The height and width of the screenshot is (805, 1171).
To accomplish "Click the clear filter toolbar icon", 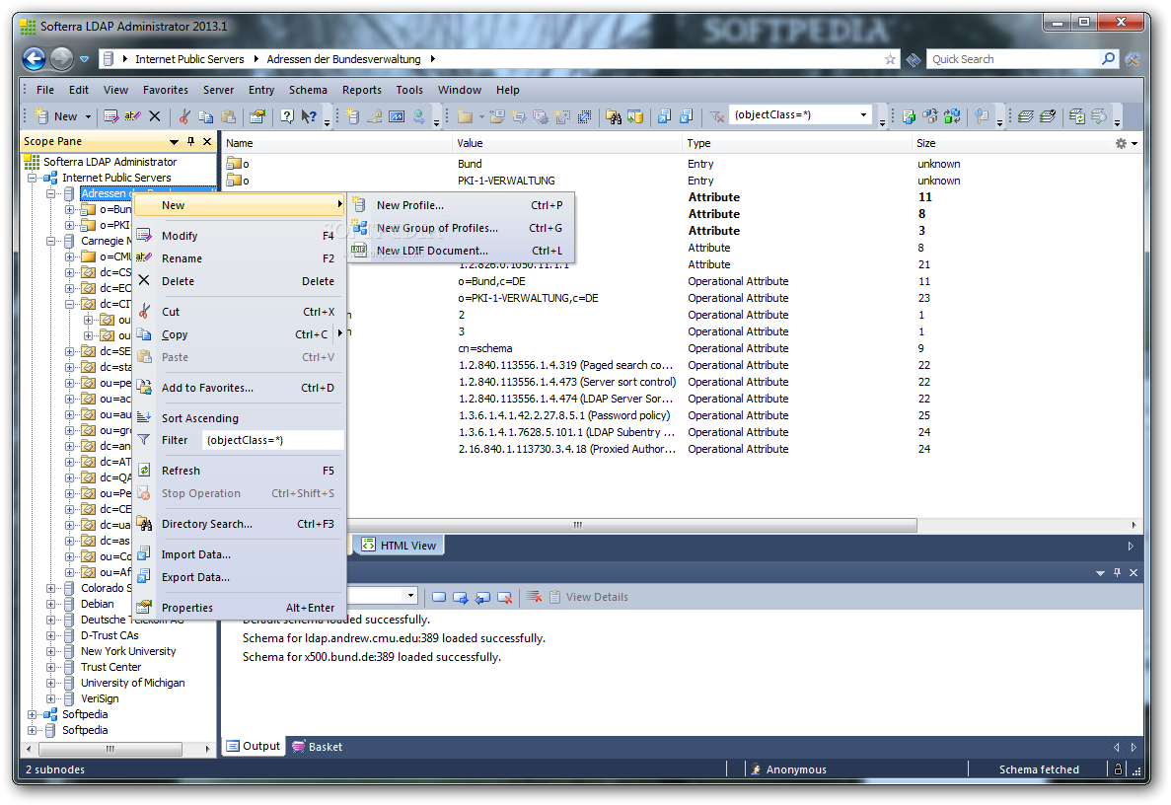I will (717, 116).
